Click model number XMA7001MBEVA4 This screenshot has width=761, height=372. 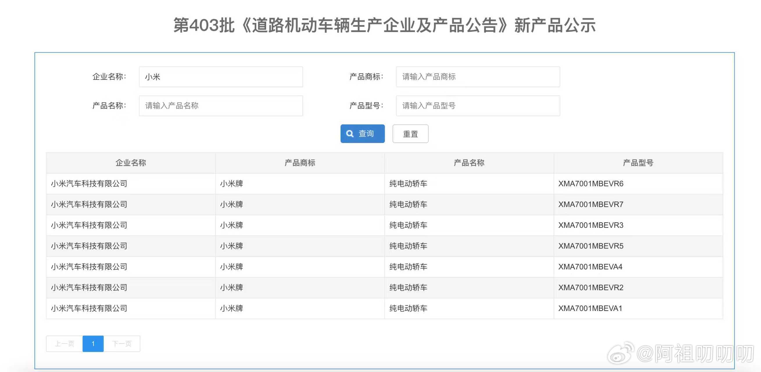click(x=590, y=267)
